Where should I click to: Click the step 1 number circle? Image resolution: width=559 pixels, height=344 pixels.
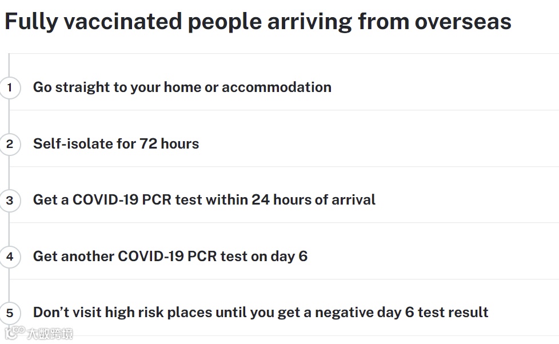[9, 88]
